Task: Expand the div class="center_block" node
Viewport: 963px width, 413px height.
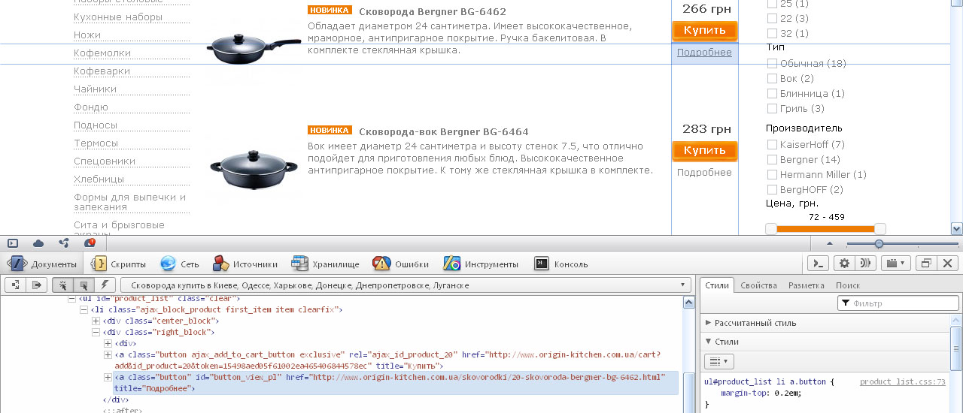Action: coord(96,321)
